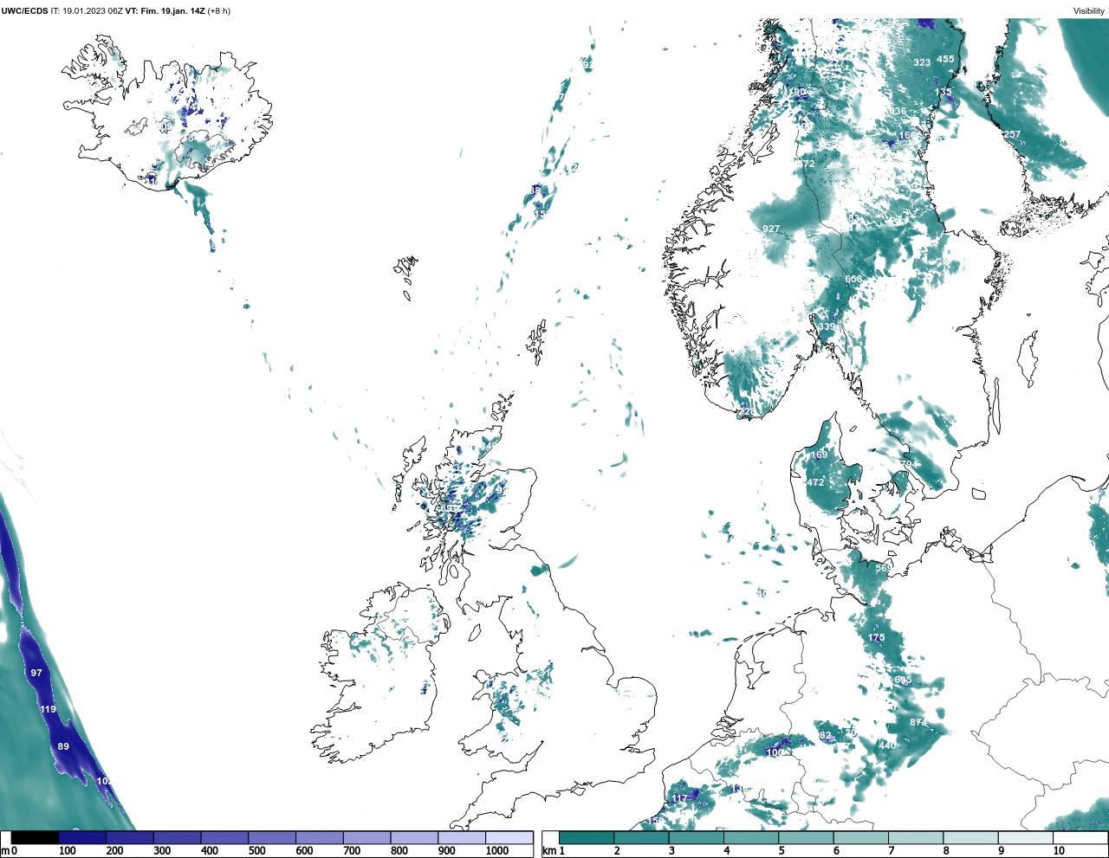The image size is (1109, 858).
Task: Click the '(+8 h)' forecast offset text
Action: (x=219, y=11)
